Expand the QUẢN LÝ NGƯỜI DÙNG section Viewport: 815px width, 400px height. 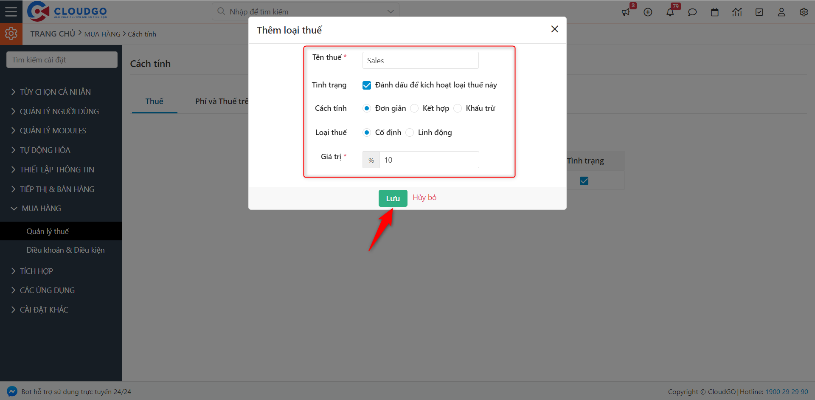coord(59,111)
